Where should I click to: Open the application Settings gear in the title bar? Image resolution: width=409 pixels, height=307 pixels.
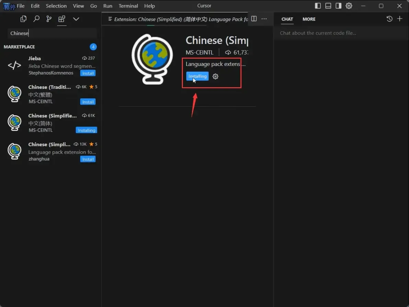pyautogui.click(x=349, y=6)
